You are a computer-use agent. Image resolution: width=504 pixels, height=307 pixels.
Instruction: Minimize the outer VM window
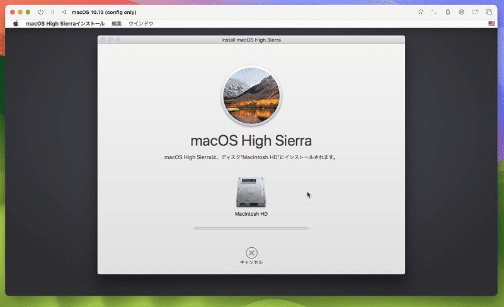point(20,12)
